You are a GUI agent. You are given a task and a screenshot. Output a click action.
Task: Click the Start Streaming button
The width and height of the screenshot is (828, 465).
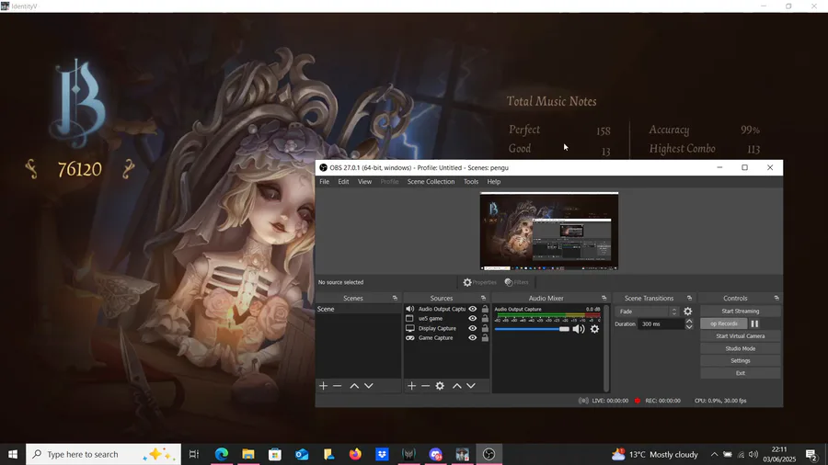(x=741, y=311)
